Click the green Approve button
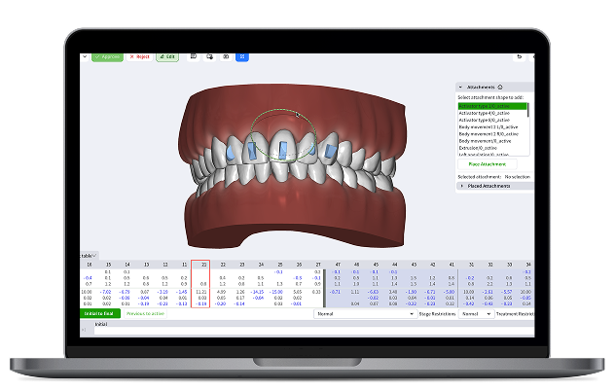615x391 pixels. (x=108, y=57)
